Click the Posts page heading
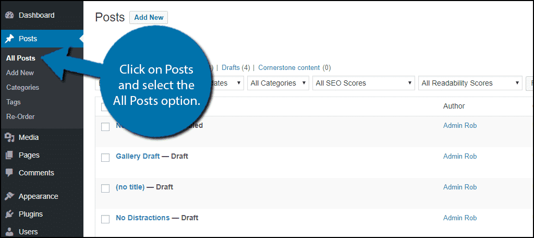Screen dimensions: 534x238 (x=110, y=17)
